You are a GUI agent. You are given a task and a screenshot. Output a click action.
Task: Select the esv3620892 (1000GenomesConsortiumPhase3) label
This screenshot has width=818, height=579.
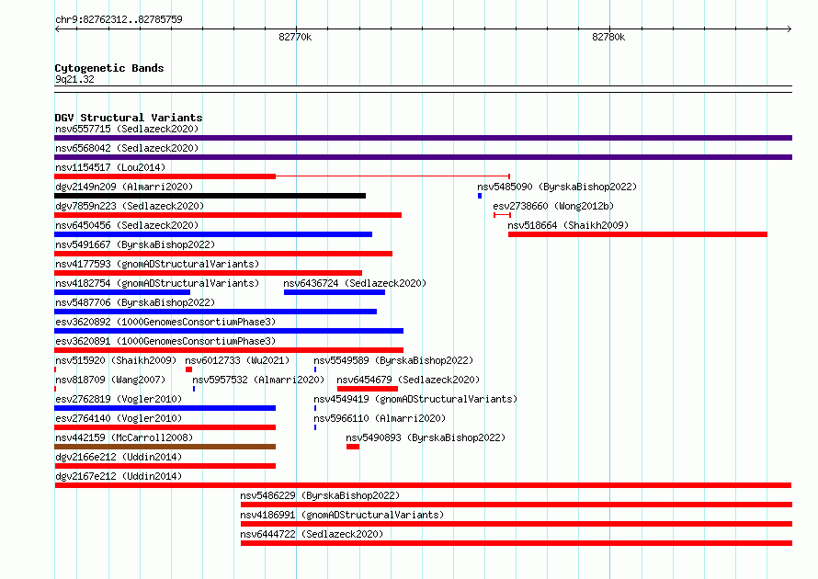pos(165,322)
